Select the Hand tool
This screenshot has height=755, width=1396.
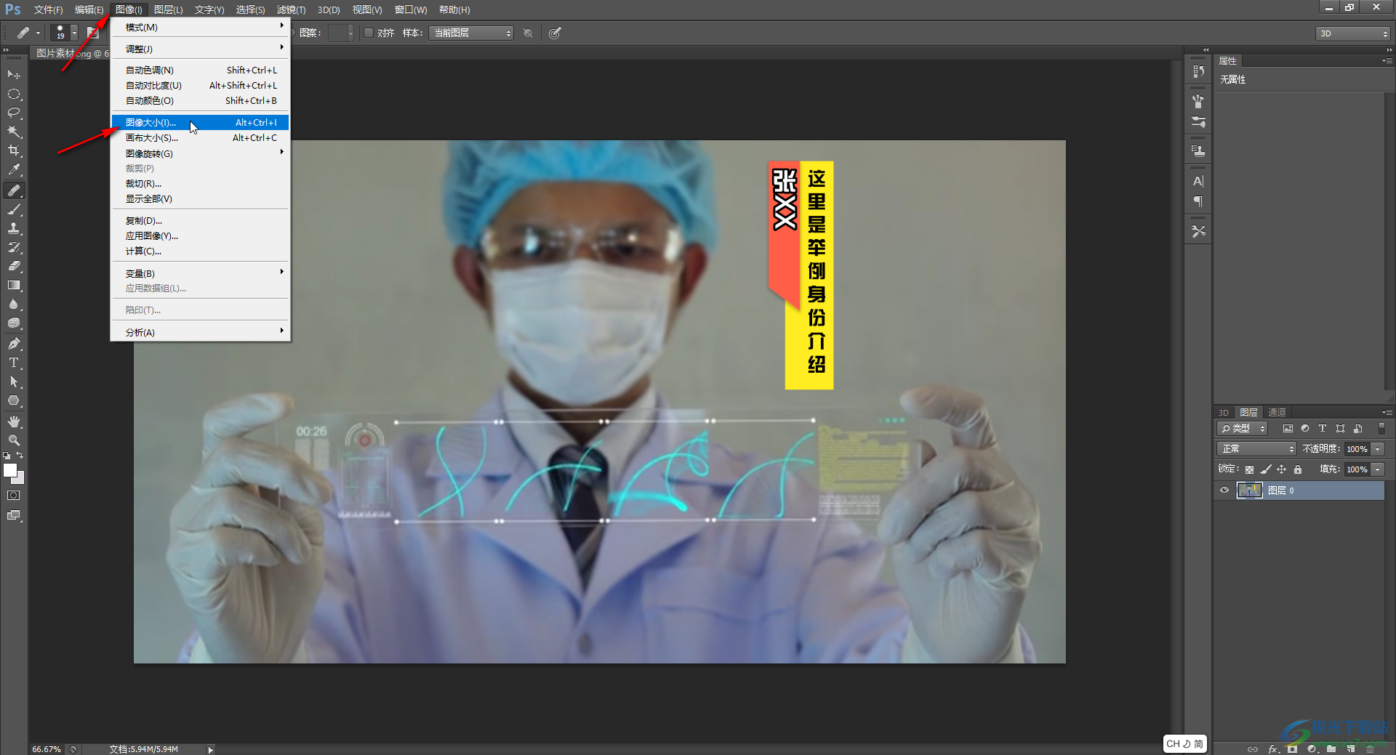tap(14, 421)
